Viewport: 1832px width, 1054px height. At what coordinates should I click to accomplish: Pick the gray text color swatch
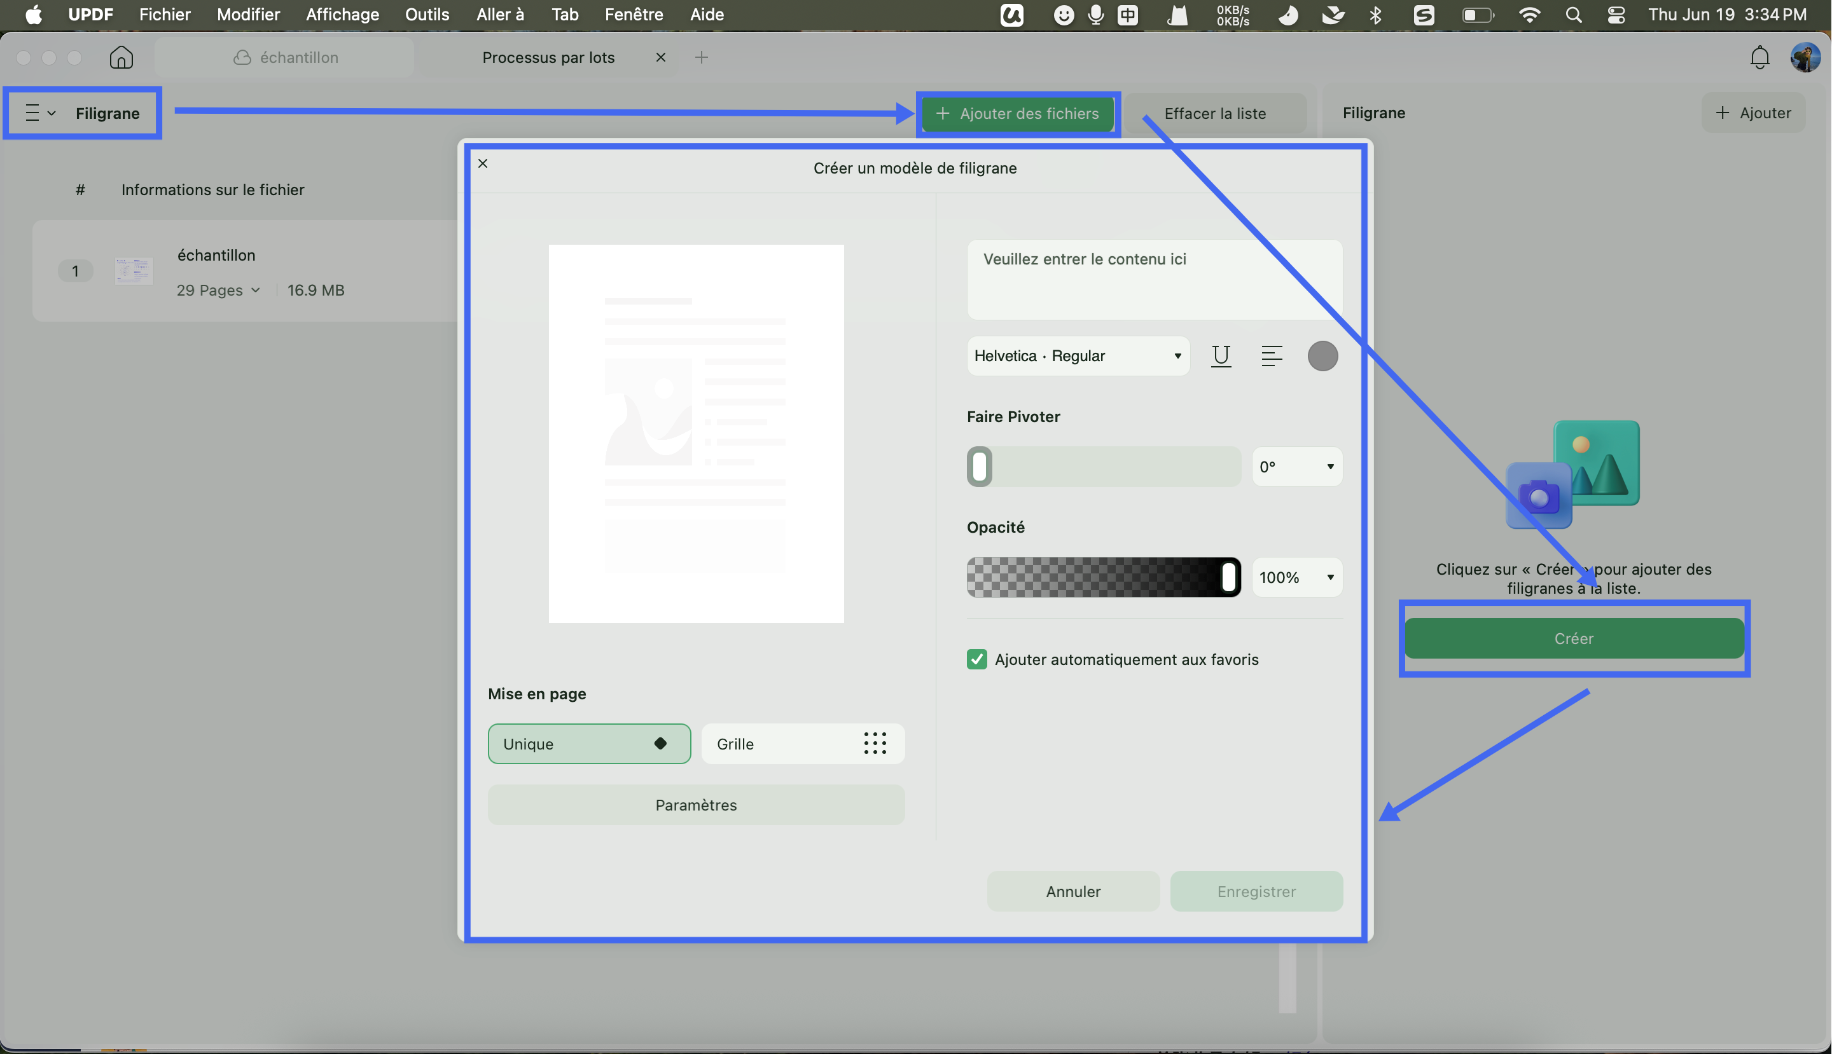pyautogui.click(x=1322, y=355)
